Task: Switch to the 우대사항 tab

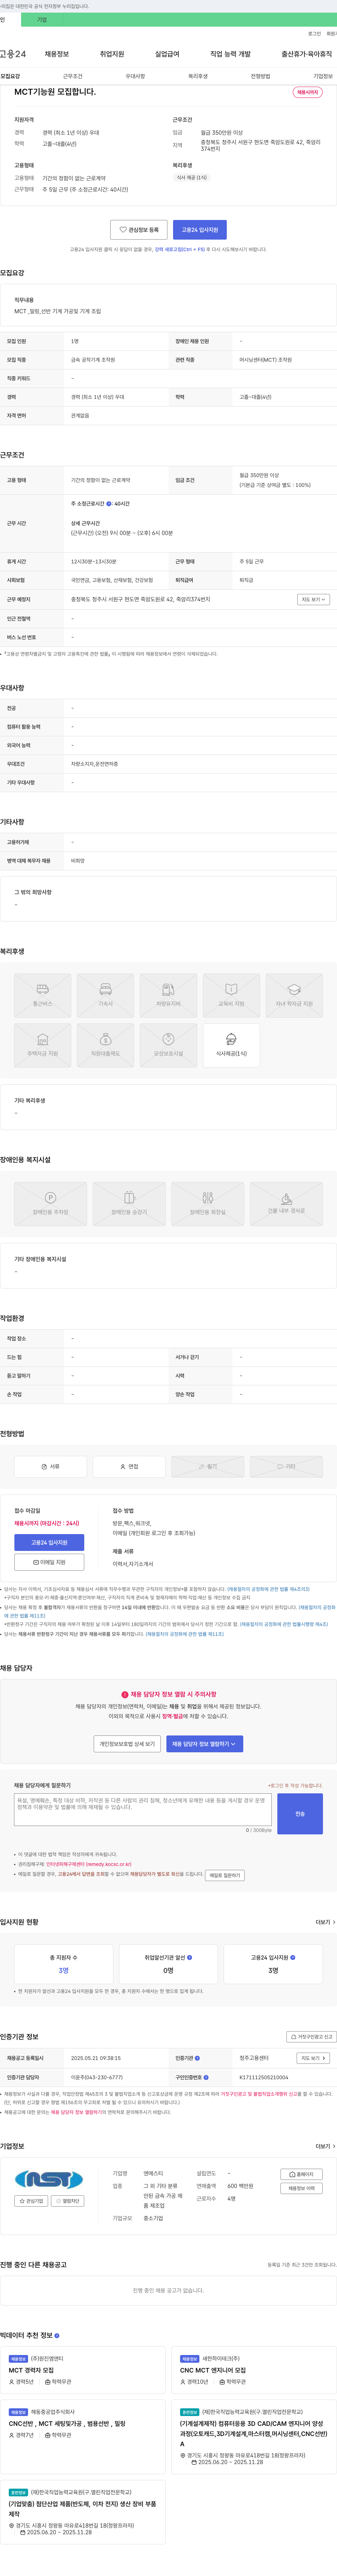Action: click(x=135, y=76)
